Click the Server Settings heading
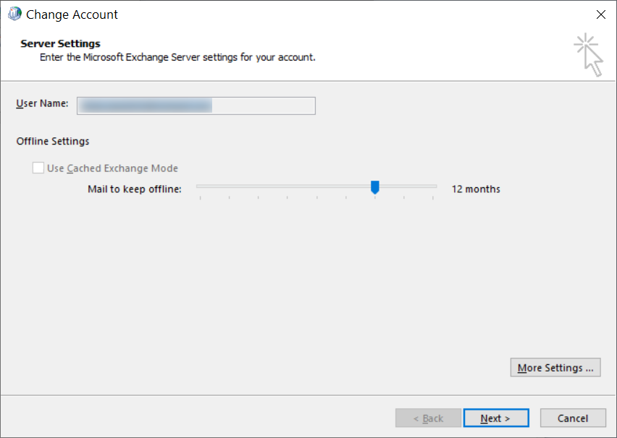617x438 pixels. coord(60,43)
